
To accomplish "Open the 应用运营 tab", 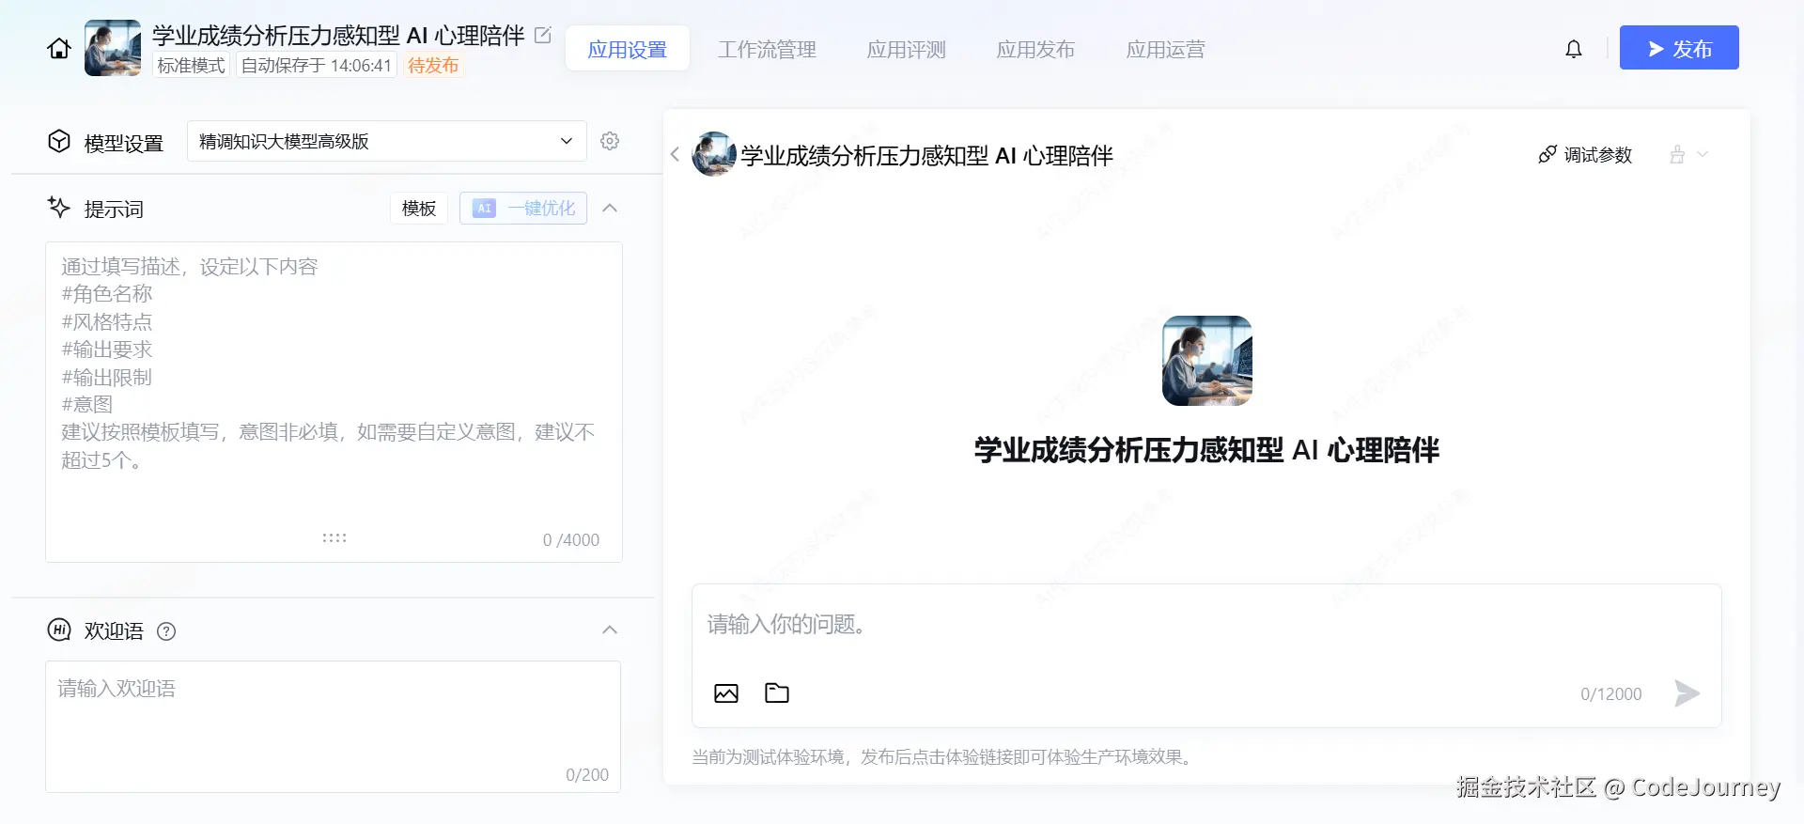I will click(x=1166, y=49).
